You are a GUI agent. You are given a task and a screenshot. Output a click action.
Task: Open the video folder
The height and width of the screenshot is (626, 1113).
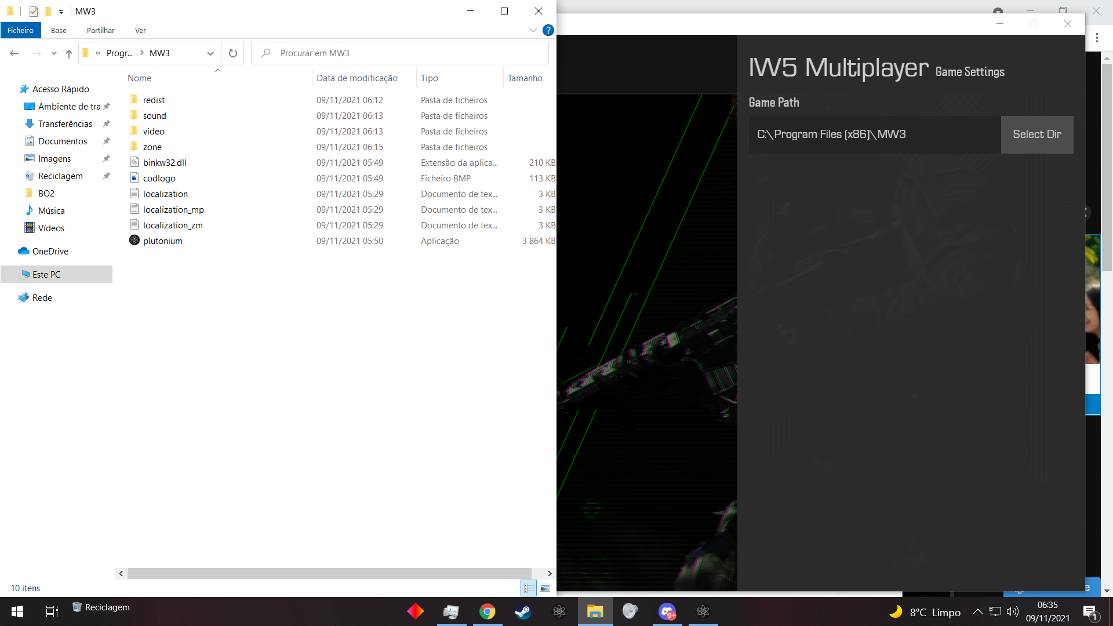tap(154, 131)
